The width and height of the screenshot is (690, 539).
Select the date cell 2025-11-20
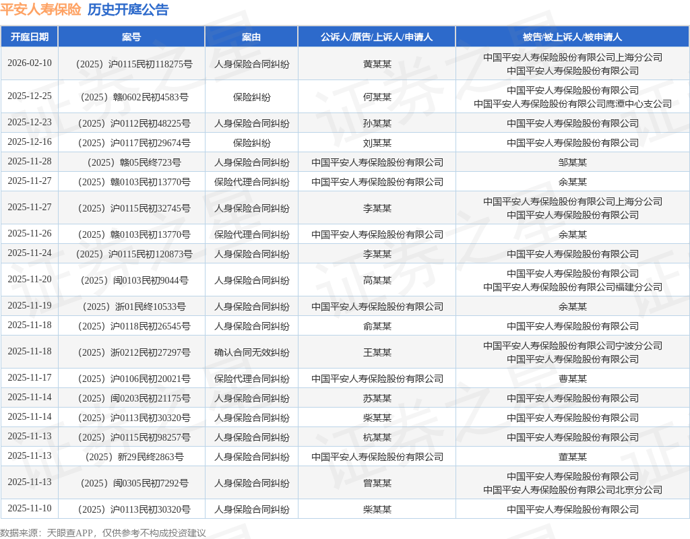(30, 280)
